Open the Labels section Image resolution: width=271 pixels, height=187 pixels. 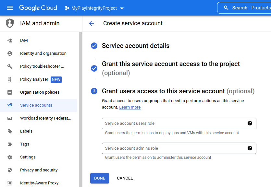pyautogui.click(x=26, y=131)
